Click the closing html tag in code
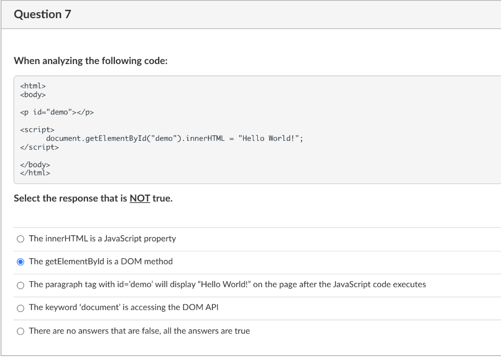Image resolution: width=501 pixels, height=358 pixels. click(34, 173)
